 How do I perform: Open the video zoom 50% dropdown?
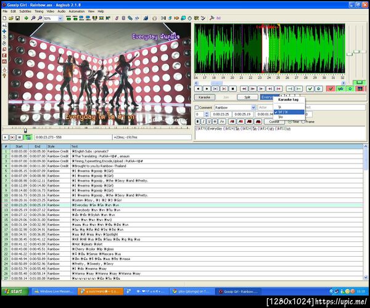pos(60,18)
